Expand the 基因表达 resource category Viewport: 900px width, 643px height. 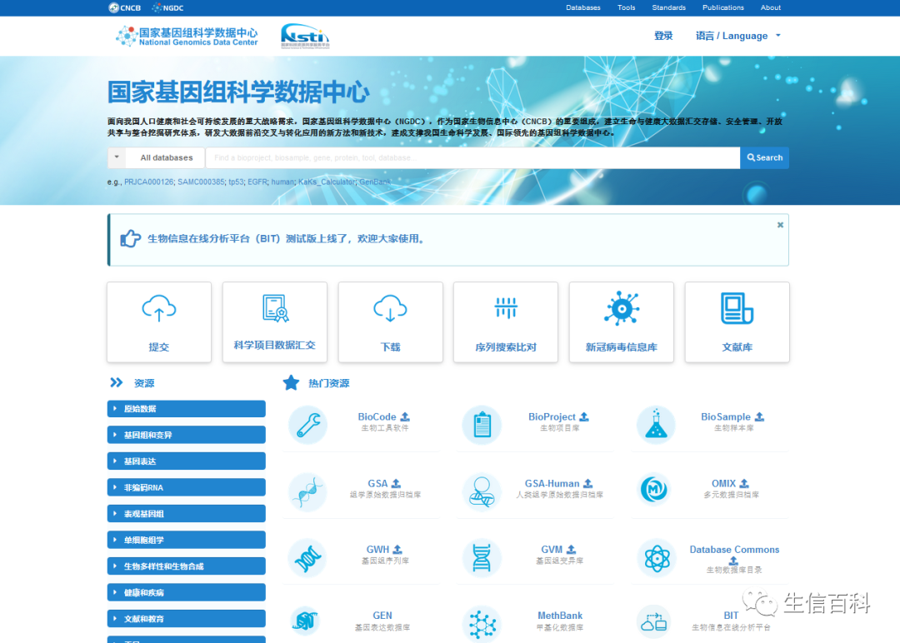click(x=187, y=461)
